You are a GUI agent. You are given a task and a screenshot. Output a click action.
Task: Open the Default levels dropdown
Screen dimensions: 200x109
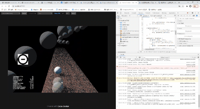pos(165,57)
